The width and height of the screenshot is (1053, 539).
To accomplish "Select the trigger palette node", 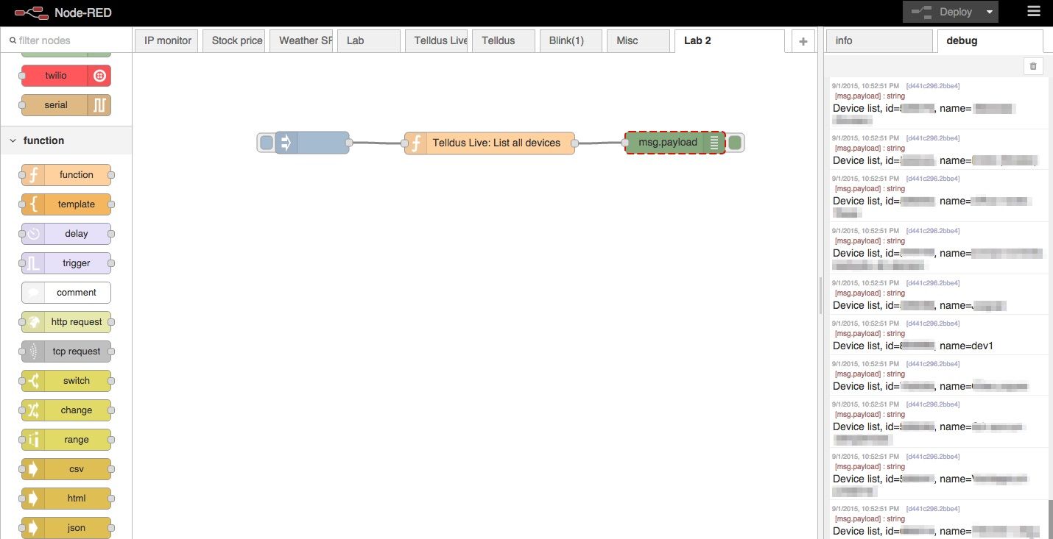I will pyautogui.click(x=66, y=263).
